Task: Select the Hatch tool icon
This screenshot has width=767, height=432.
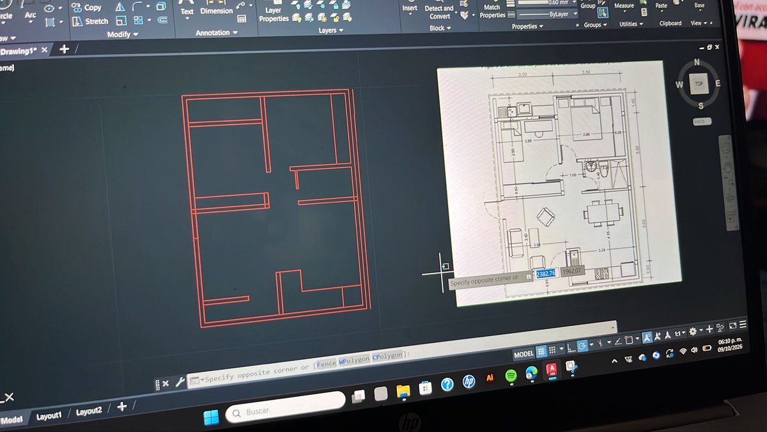Action: click(50, 22)
